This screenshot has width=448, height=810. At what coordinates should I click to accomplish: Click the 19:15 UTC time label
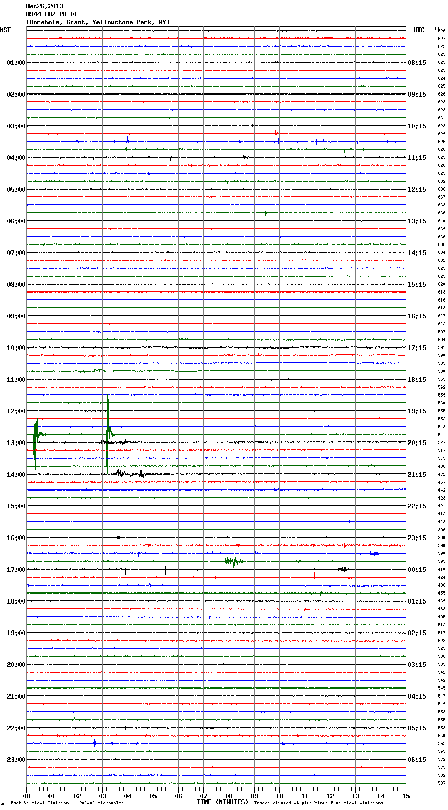[x=417, y=411]
